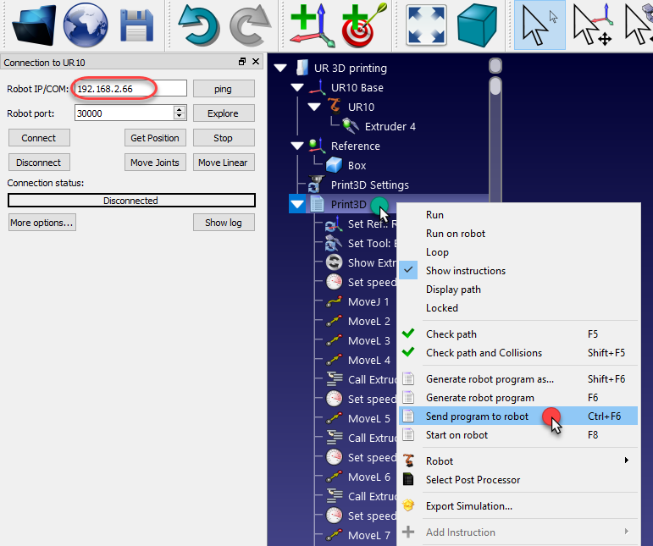The image size is (653, 546).
Task: Click the Open file folder icon
Action: click(x=34, y=25)
